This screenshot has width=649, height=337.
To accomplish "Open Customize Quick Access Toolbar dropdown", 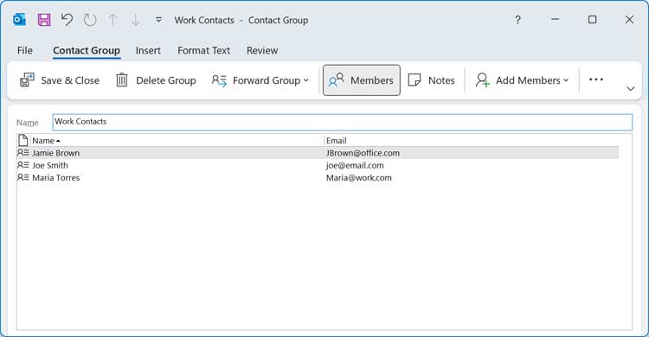I will 158,20.
